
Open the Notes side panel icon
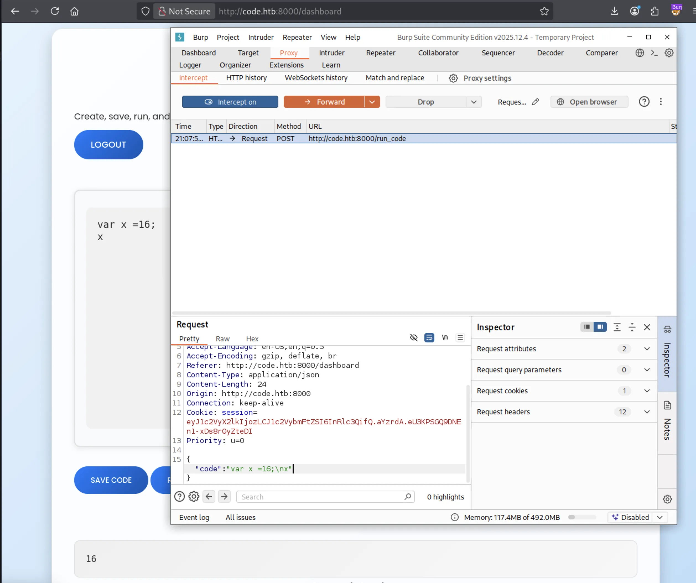(x=667, y=405)
